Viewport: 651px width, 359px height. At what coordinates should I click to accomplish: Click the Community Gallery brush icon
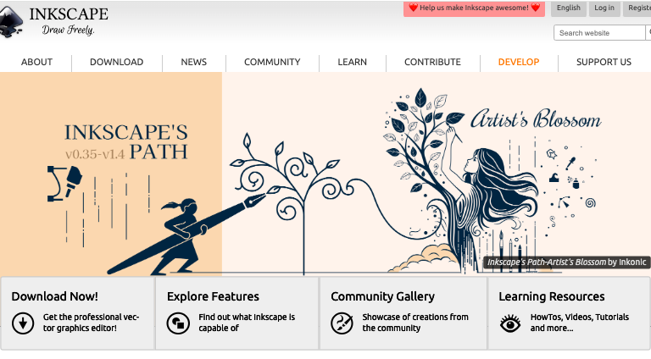pos(342,323)
